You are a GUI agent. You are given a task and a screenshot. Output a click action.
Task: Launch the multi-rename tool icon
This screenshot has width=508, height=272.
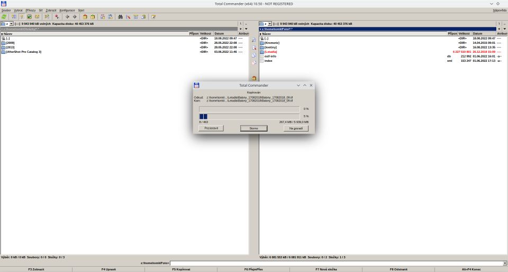[128, 16]
